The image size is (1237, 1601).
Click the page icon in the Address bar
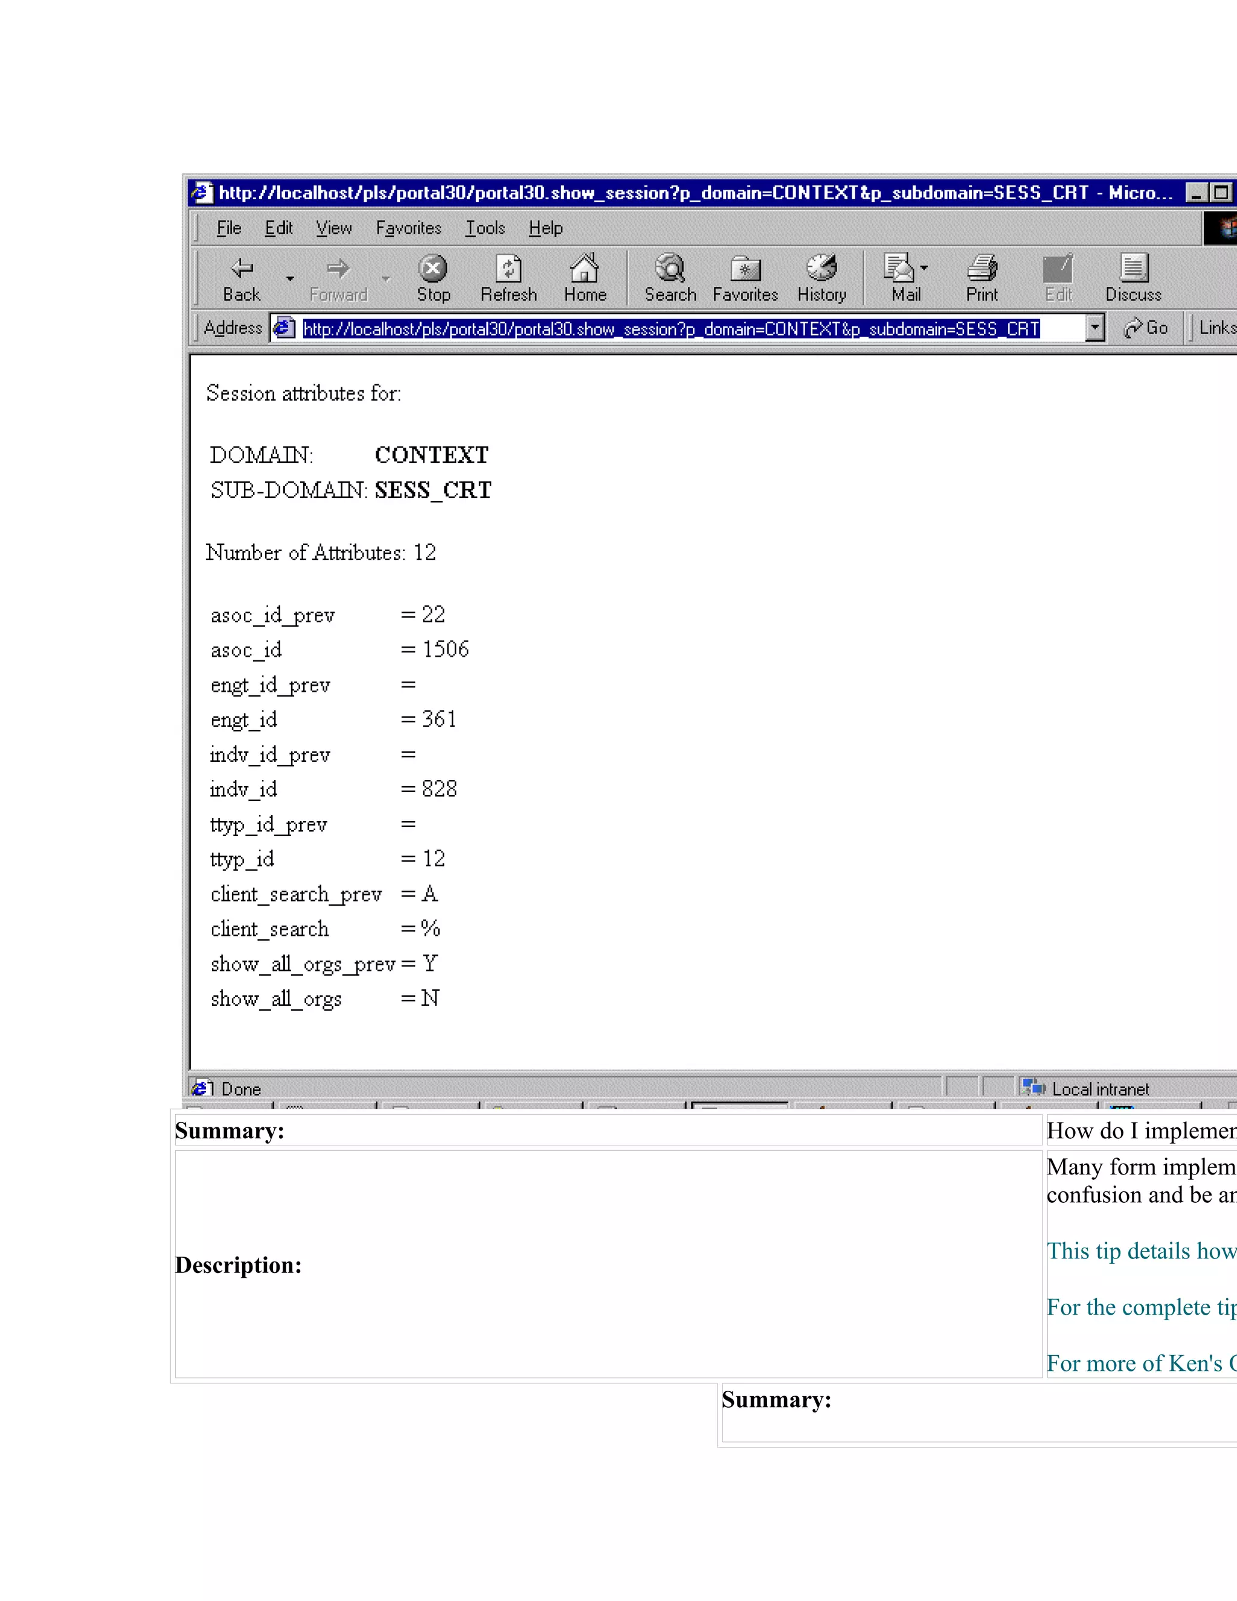click(284, 327)
